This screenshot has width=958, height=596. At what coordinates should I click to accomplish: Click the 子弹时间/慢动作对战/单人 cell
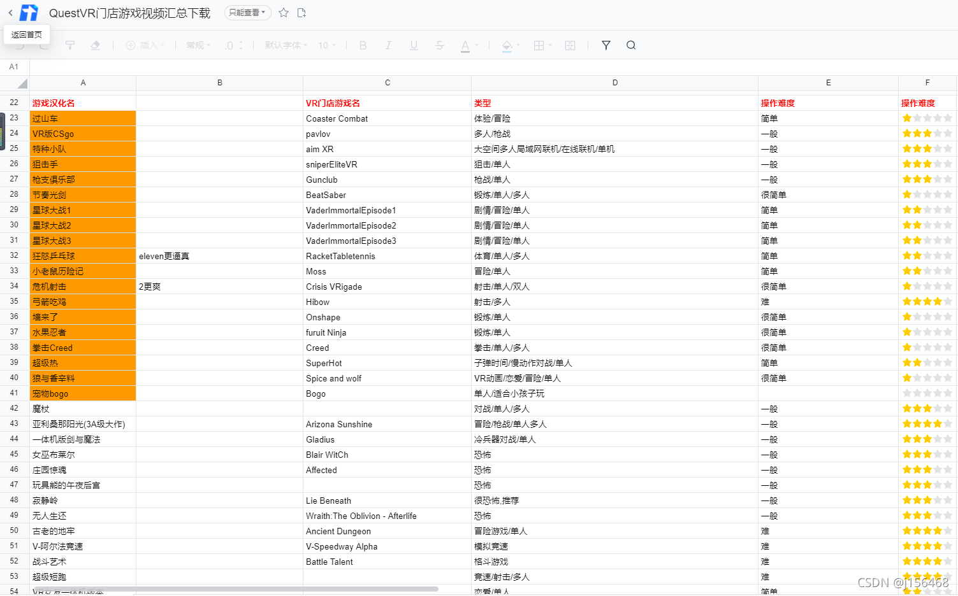tap(615, 363)
